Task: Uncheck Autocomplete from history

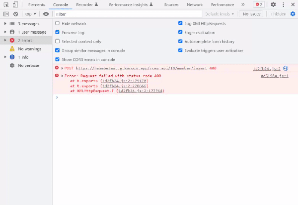Action: 180,41
